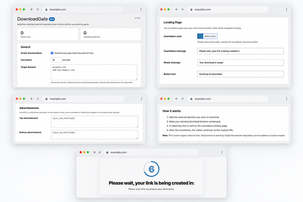This screenshot has width=303, height=202.
Task: Click forward arrow in How it works window
Action: [183, 99]
